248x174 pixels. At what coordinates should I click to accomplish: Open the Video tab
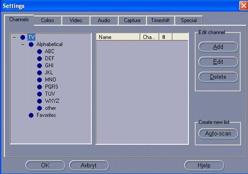point(76,20)
